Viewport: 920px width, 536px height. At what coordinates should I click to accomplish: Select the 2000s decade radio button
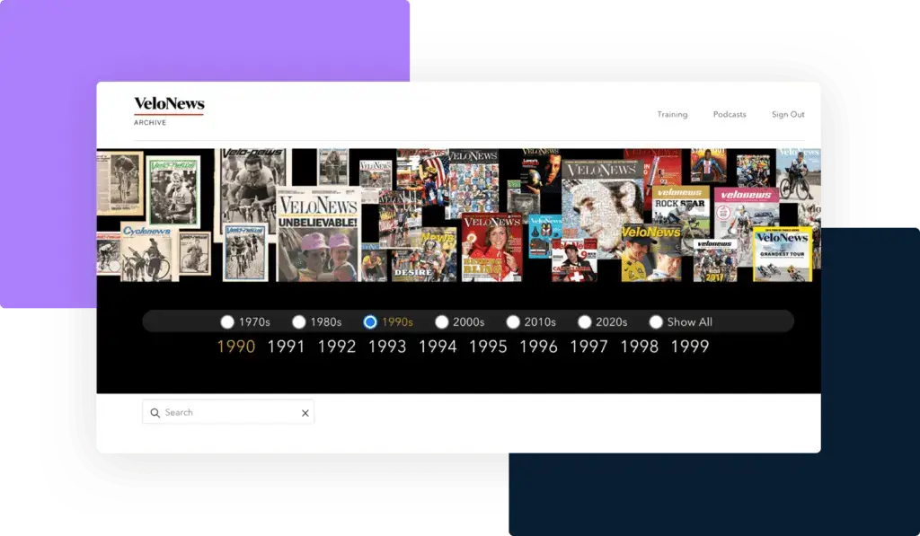click(442, 322)
